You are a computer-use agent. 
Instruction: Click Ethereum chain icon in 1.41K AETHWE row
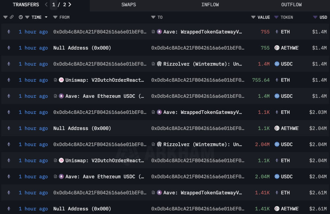[9, 208]
